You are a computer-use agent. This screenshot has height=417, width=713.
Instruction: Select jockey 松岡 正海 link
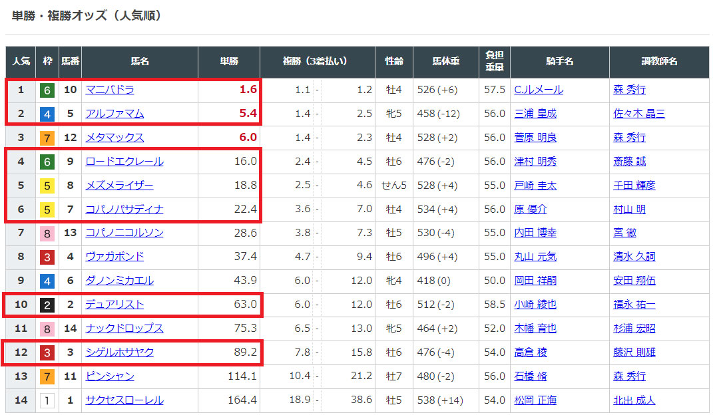535,400
